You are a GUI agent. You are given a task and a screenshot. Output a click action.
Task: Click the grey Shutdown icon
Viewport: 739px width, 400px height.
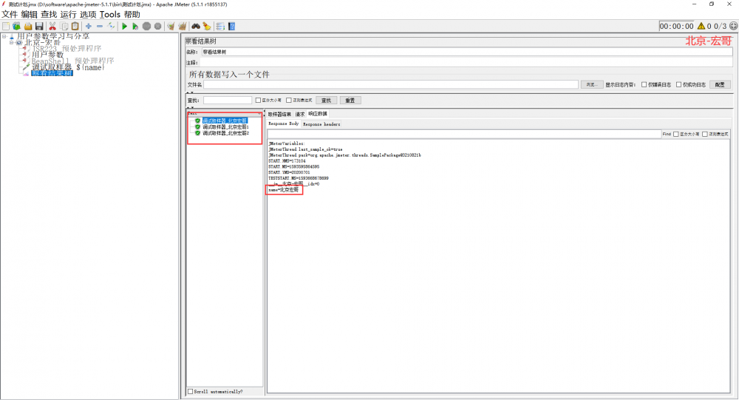coord(158,27)
